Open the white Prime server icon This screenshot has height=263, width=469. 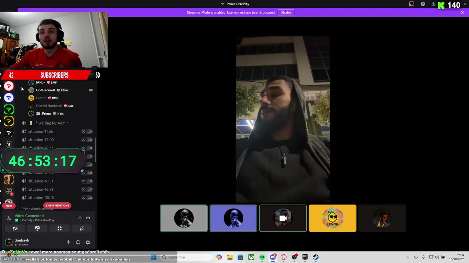(x=9, y=133)
